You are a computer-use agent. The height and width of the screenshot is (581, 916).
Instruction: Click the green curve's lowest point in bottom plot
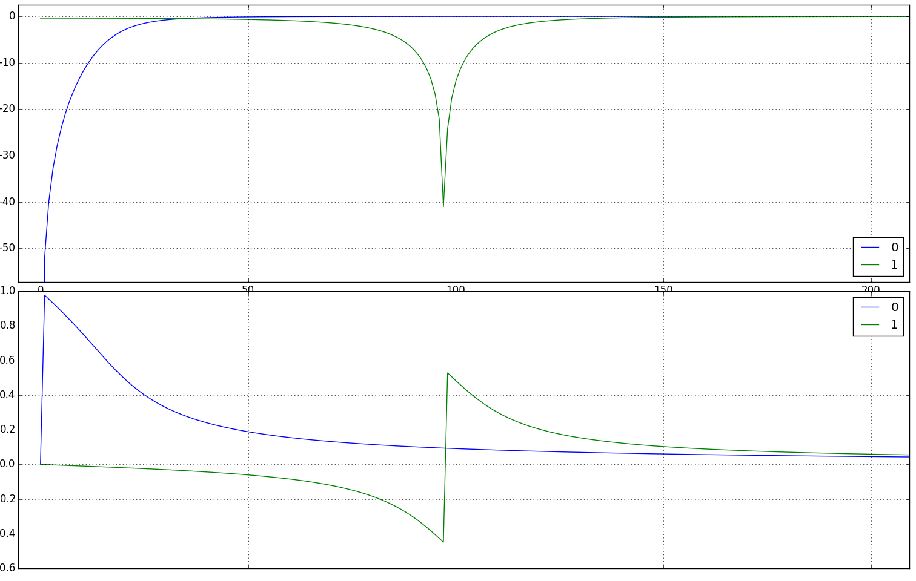click(x=443, y=542)
